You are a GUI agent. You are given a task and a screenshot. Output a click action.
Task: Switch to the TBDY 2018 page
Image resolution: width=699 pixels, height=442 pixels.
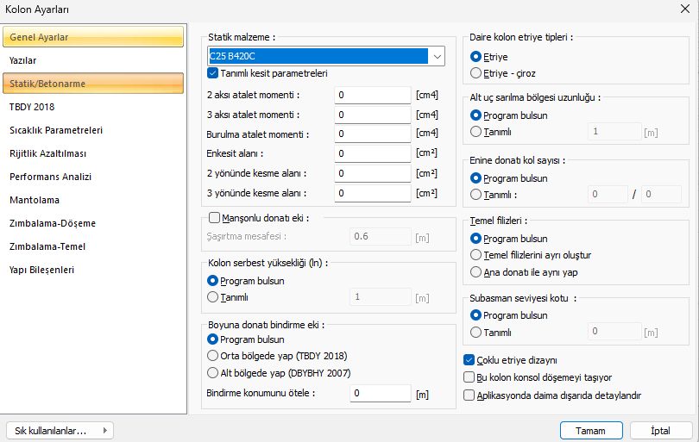click(32, 107)
